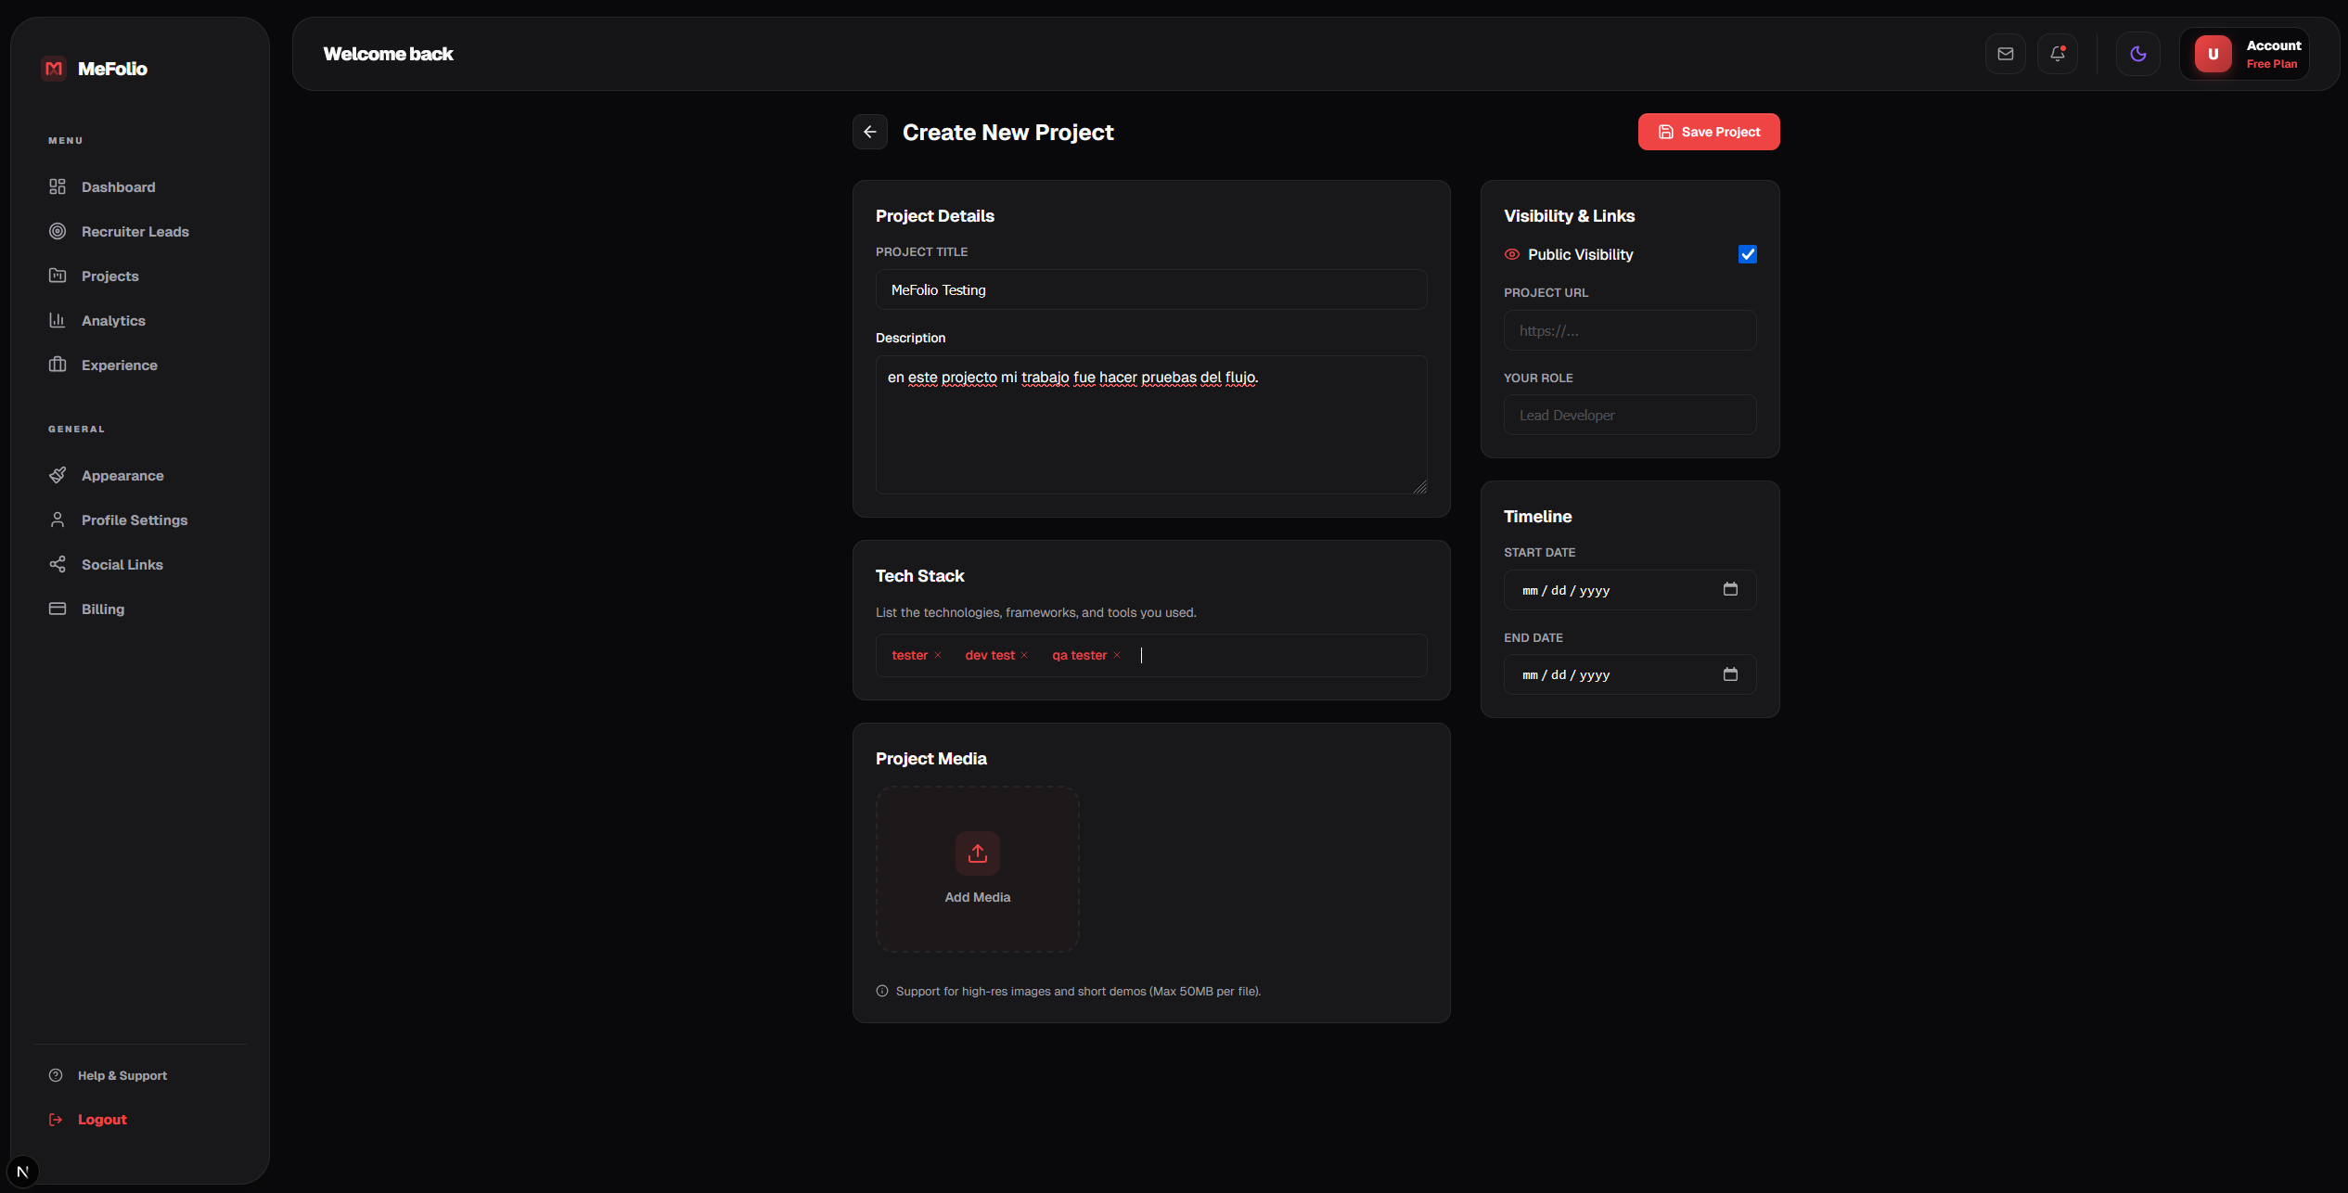Open the Dashboard menu item
Viewport: 2348px width, 1193px height.
coord(139,186)
